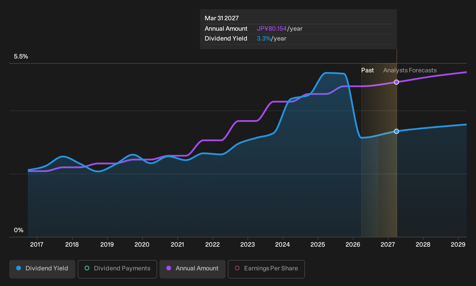This screenshot has width=476, height=286.
Task: Click the 2027 x-axis label
Action: 388,245
